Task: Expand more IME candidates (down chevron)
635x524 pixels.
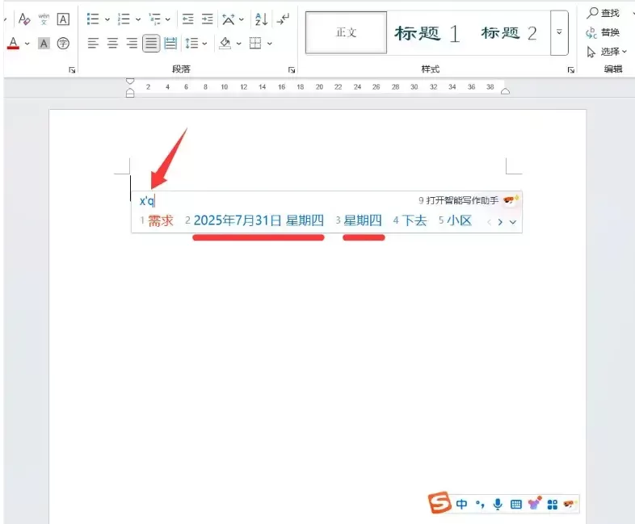Action: pos(513,222)
